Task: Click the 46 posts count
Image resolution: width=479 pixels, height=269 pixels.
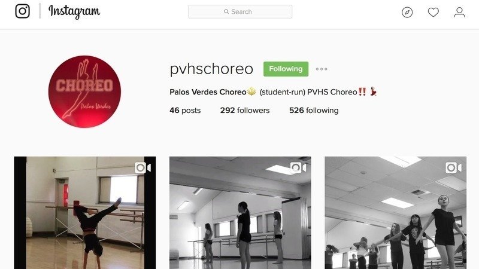Action: pyautogui.click(x=185, y=111)
